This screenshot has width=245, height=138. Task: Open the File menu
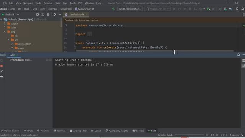(x=5, y=3)
